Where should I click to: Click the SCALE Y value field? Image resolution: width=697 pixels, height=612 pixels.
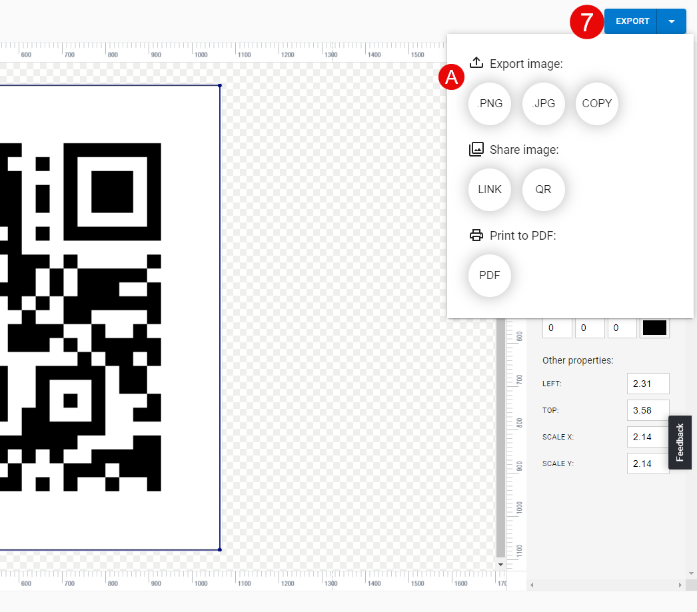pos(648,463)
